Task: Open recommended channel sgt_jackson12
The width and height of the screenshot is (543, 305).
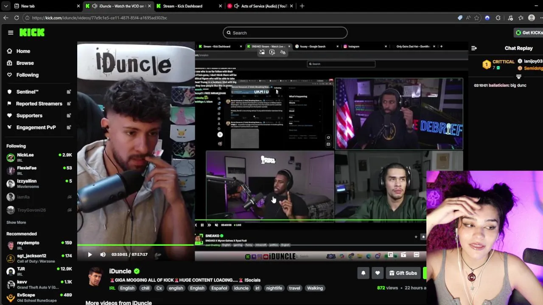Action: (x=39, y=258)
